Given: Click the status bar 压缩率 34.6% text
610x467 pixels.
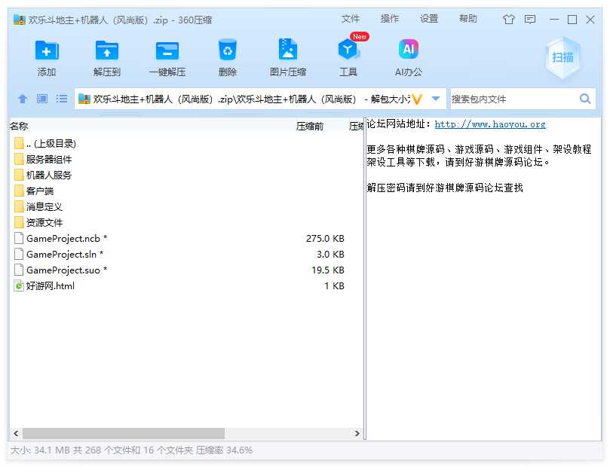Looking at the screenshot, I should (x=224, y=450).
